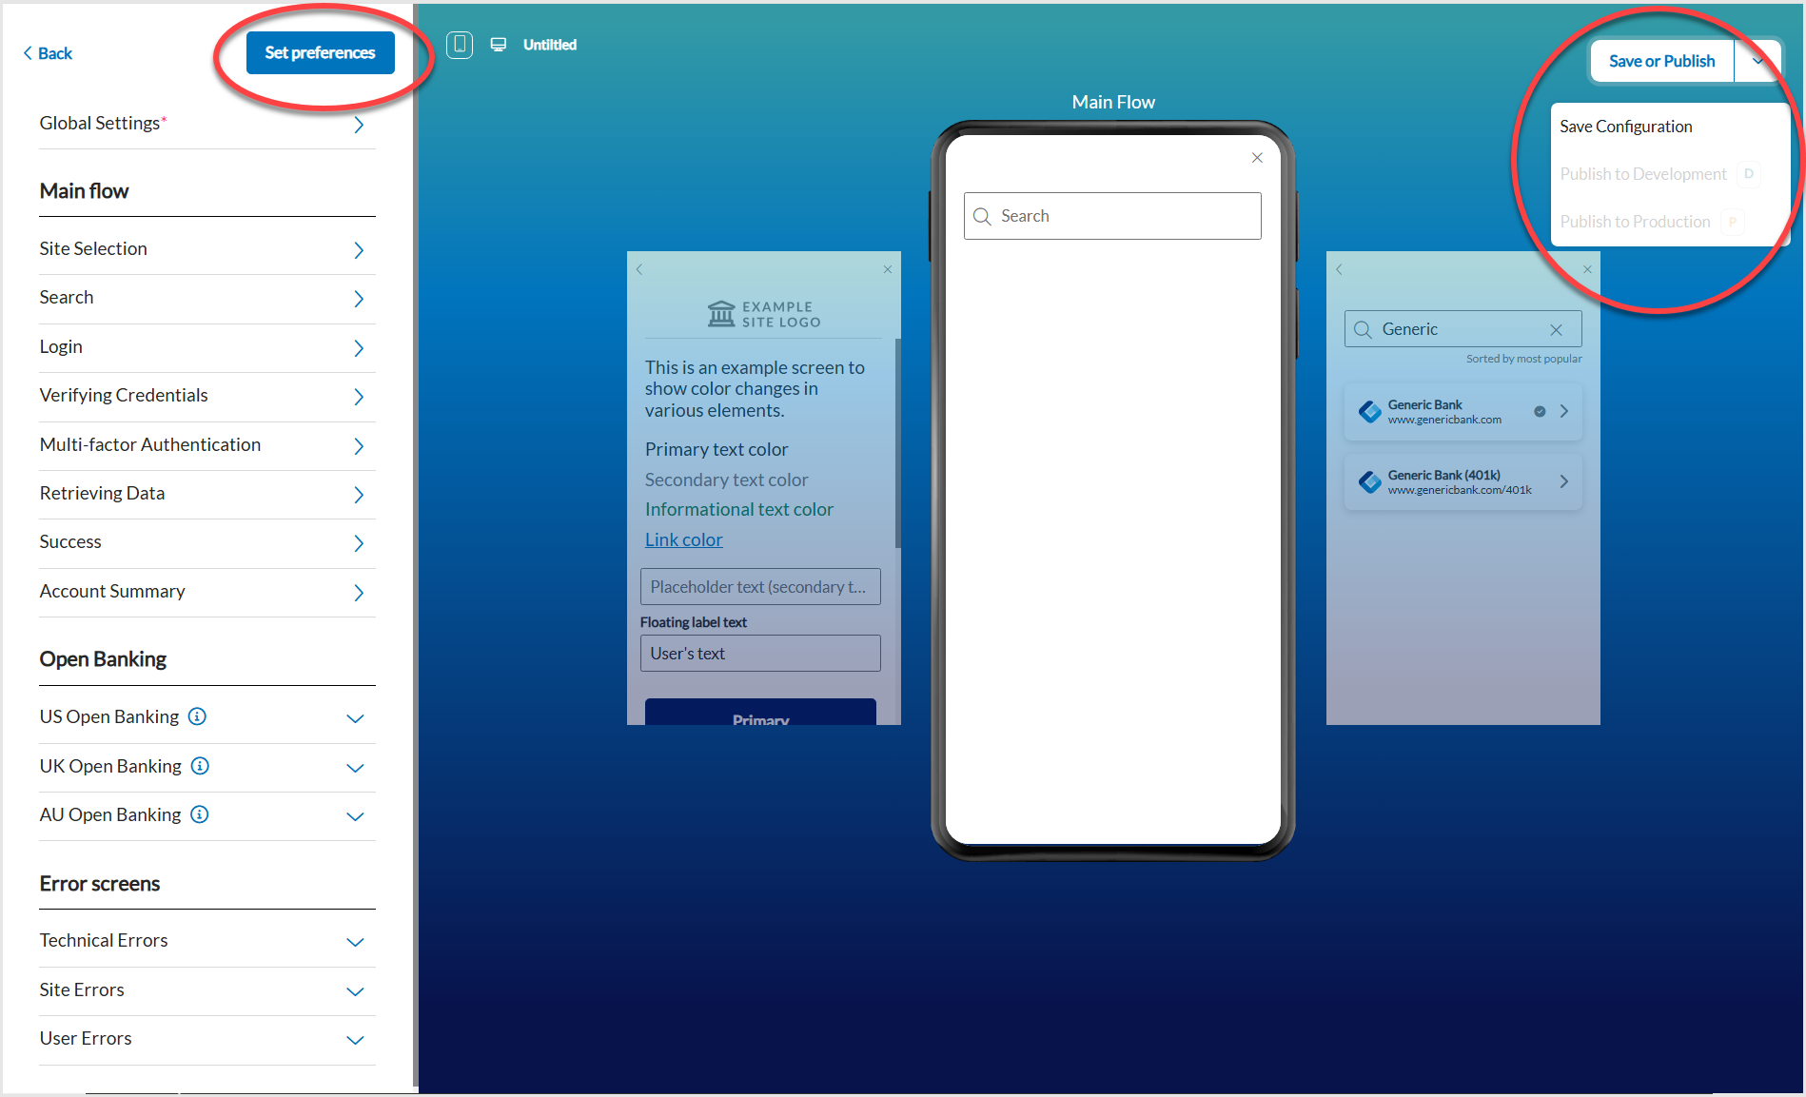Clear the Generic search text
The width and height of the screenshot is (1806, 1097).
tap(1556, 329)
